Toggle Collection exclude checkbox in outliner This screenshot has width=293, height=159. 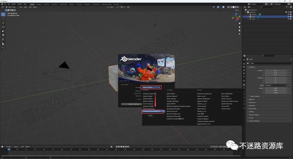click(286, 12)
